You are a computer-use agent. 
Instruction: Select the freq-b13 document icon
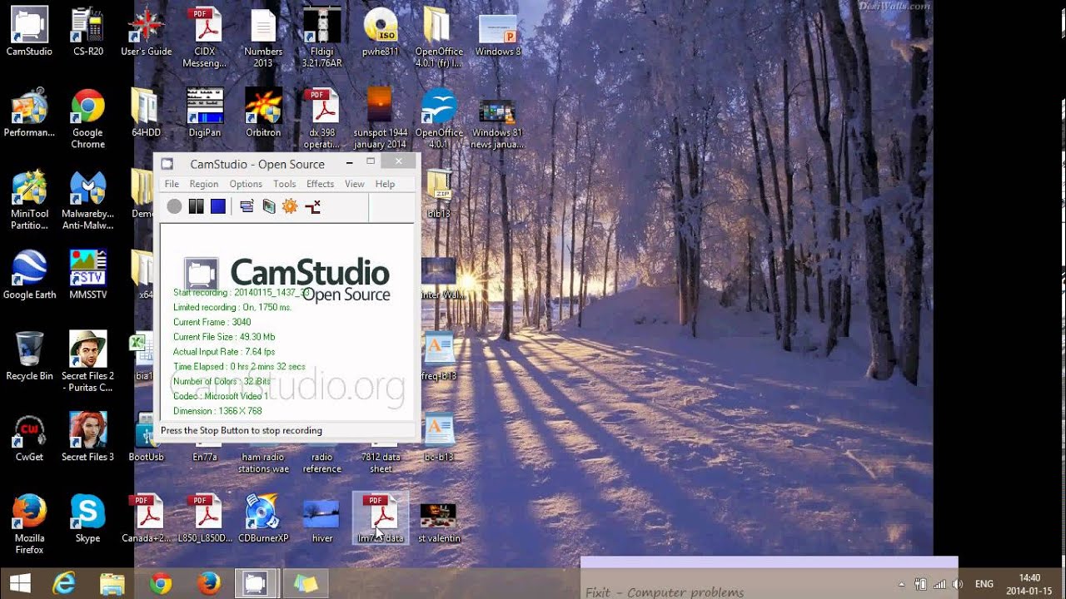(439, 356)
